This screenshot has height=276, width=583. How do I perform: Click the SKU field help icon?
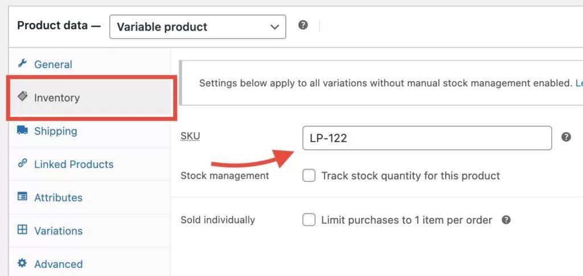566,137
